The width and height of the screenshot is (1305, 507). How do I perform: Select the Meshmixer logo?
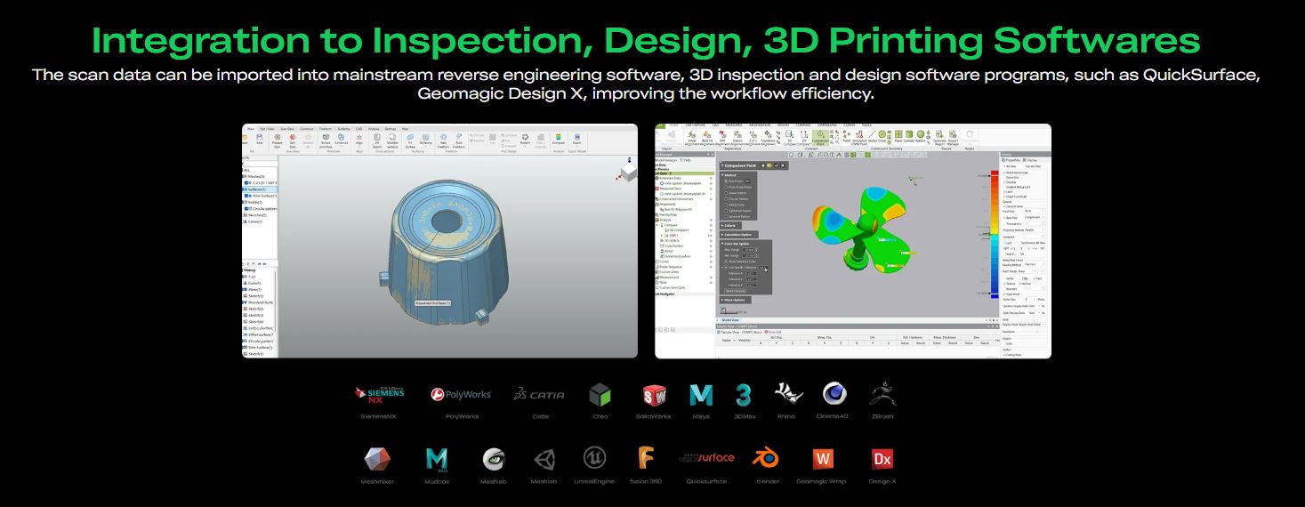pos(377,460)
